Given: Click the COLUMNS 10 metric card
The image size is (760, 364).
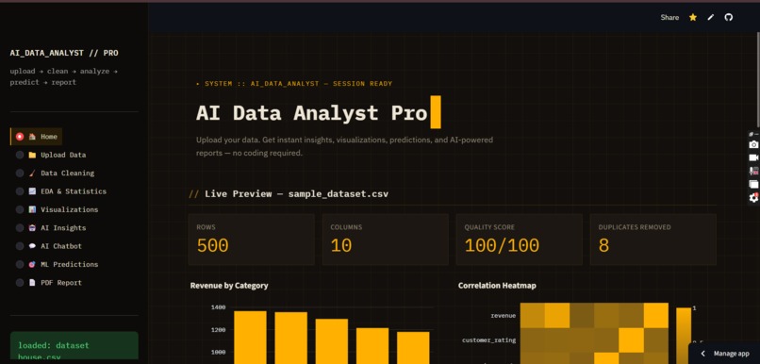Looking at the screenshot, I should point(386,240).
